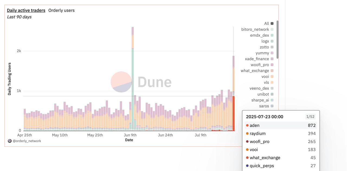This screenshot has width=347, height=171.
Task: Toggle emdx_dex legend series
Action: (262, 35)
